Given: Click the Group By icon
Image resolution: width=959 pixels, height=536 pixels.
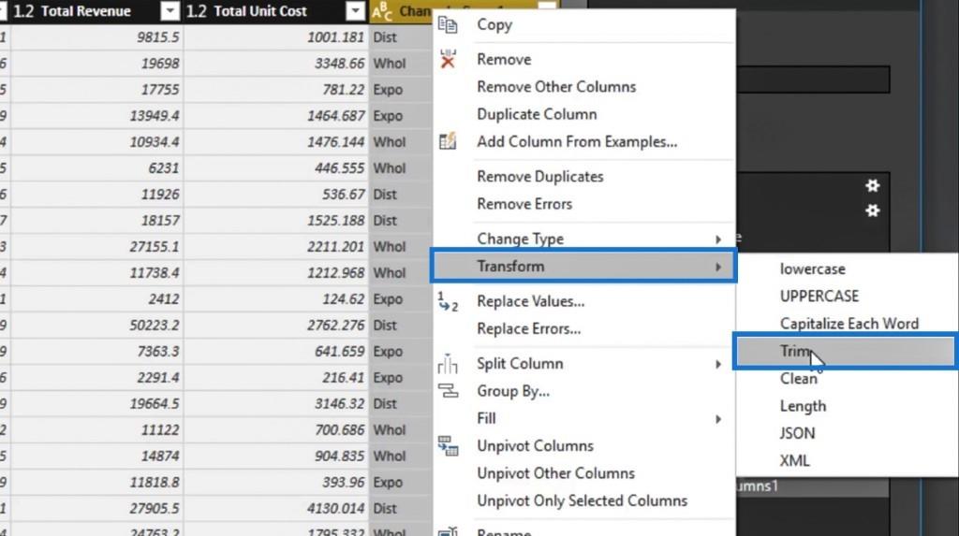Looking at the screenshot, I should (x=448, y=390).
